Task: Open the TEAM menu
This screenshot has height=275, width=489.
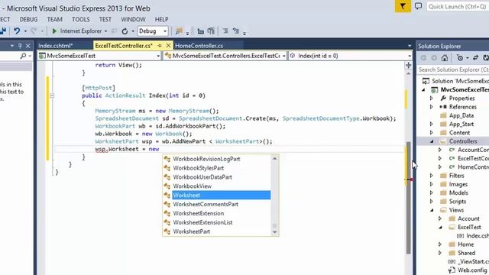Action: (54, 19)
